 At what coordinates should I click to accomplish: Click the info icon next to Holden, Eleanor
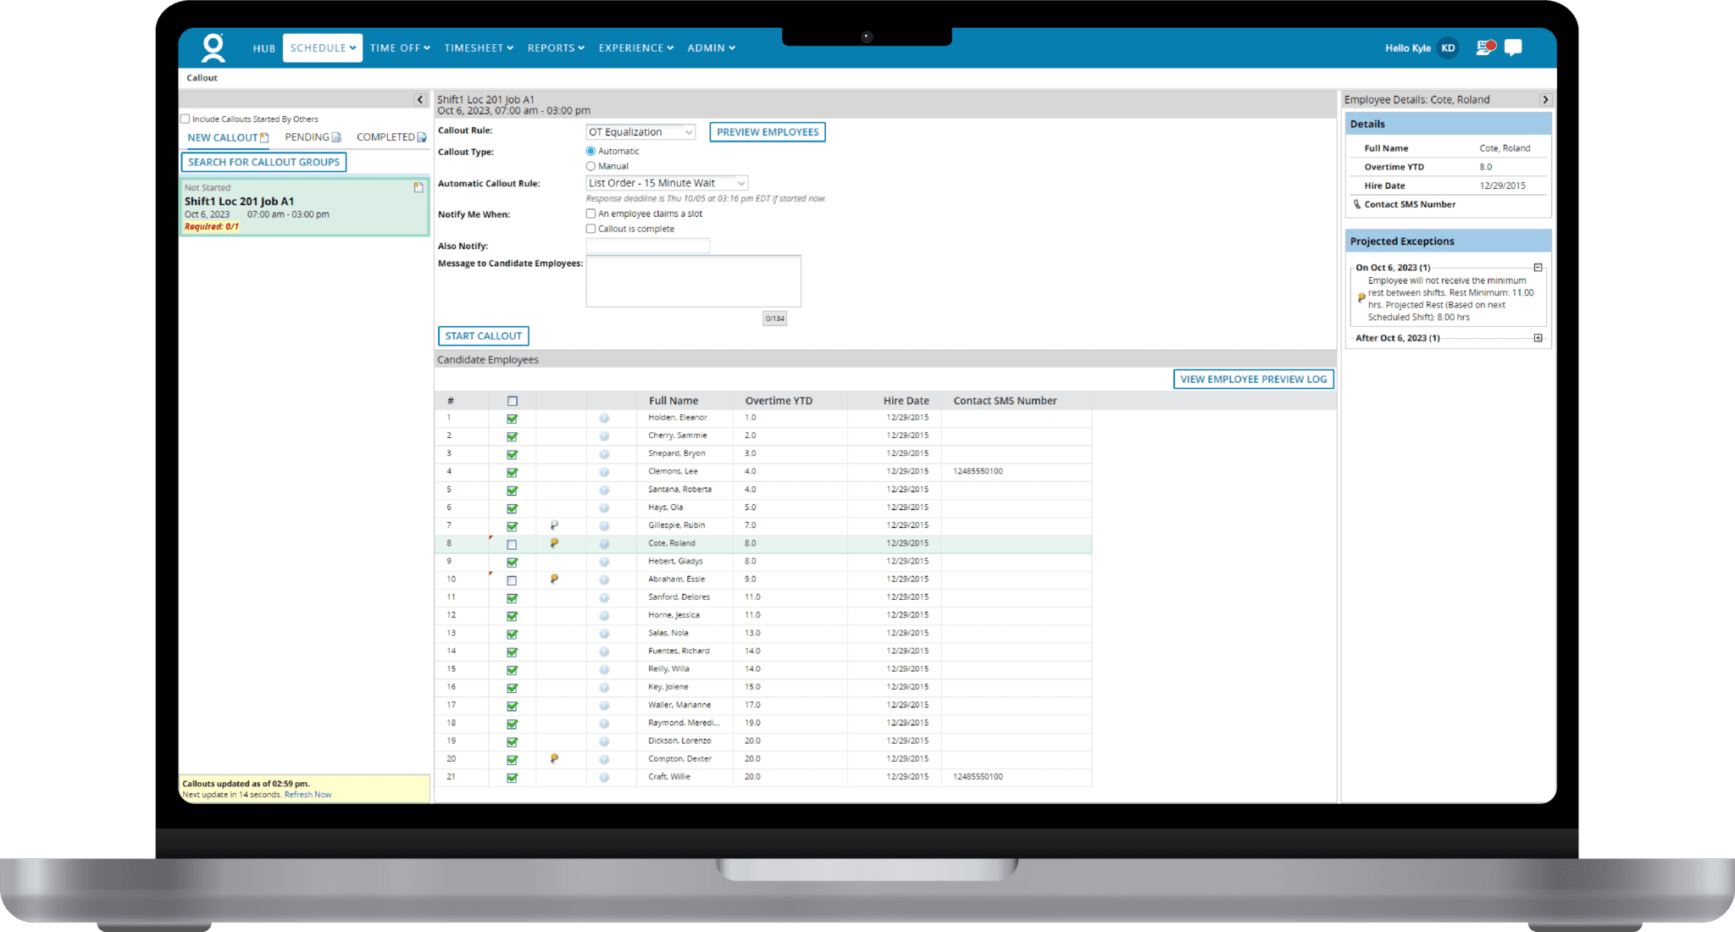tap(604, 418)
